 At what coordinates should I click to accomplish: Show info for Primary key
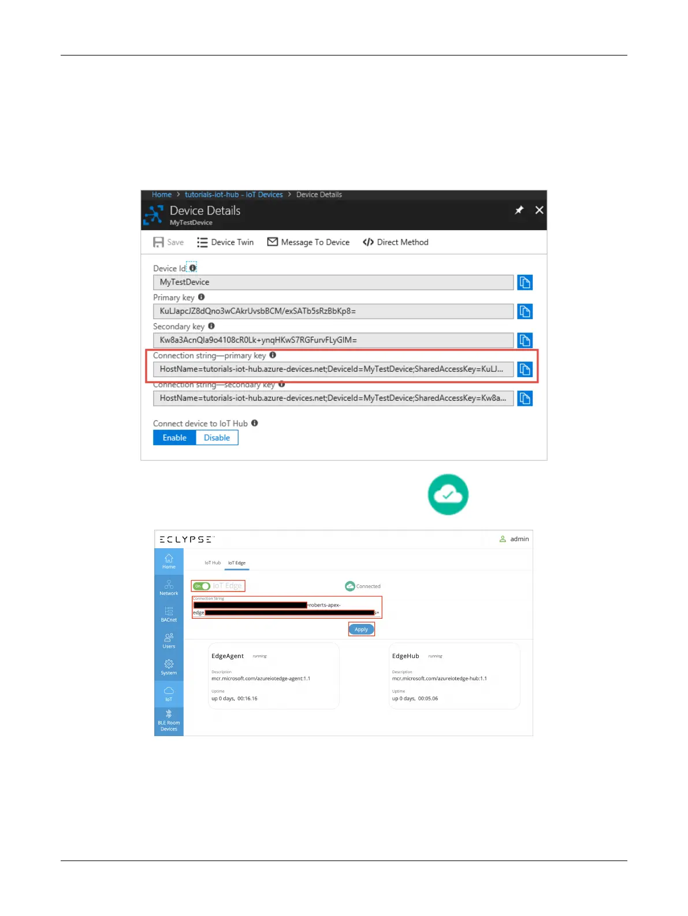(202, 297)
